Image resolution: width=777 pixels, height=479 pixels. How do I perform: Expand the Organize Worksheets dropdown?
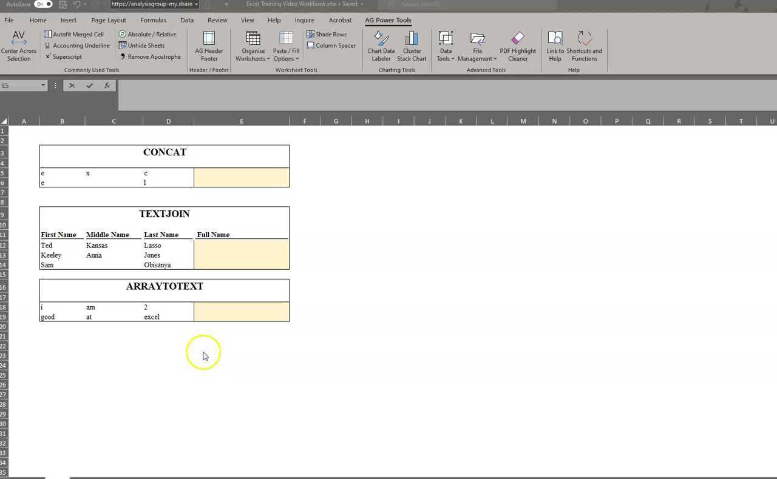253,59
